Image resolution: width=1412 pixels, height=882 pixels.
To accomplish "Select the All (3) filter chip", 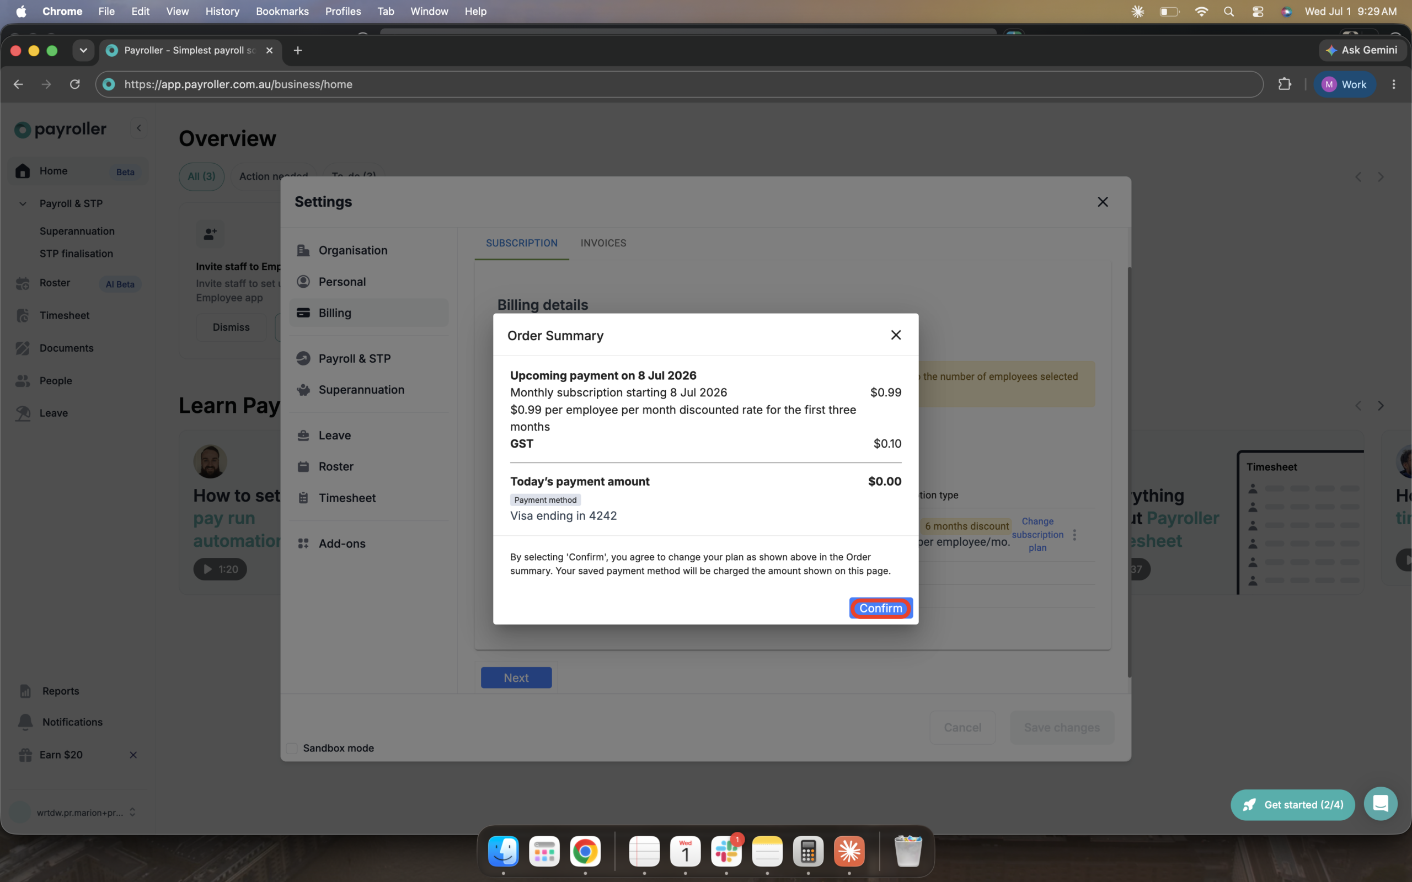I will [201, 176].
